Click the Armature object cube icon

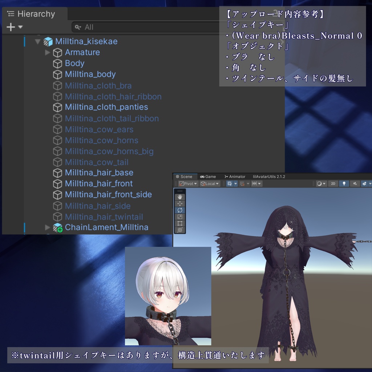[x=57, y=53]
